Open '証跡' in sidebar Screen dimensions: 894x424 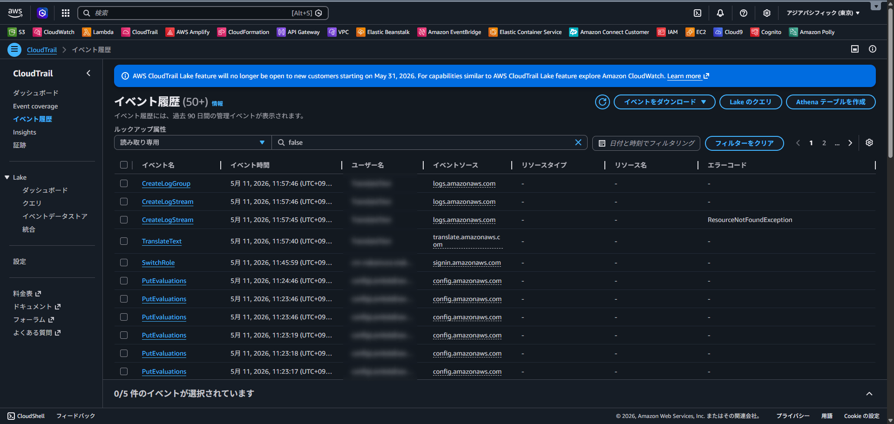click(x=20, y=145)
